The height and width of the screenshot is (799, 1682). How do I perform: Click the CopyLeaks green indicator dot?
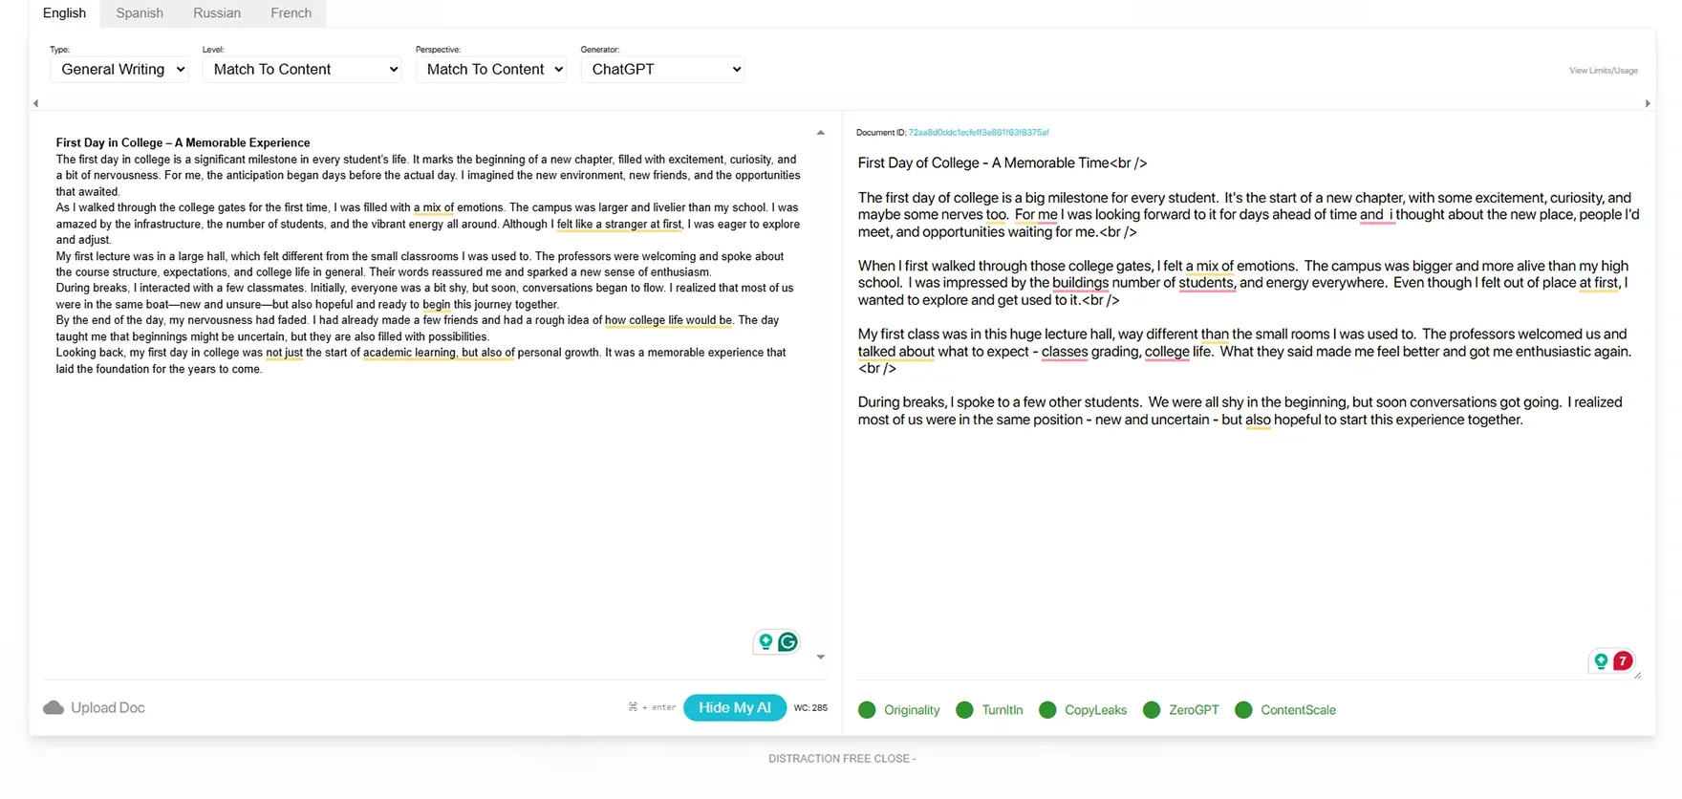pyautogui.click(x=1047, y=710)
